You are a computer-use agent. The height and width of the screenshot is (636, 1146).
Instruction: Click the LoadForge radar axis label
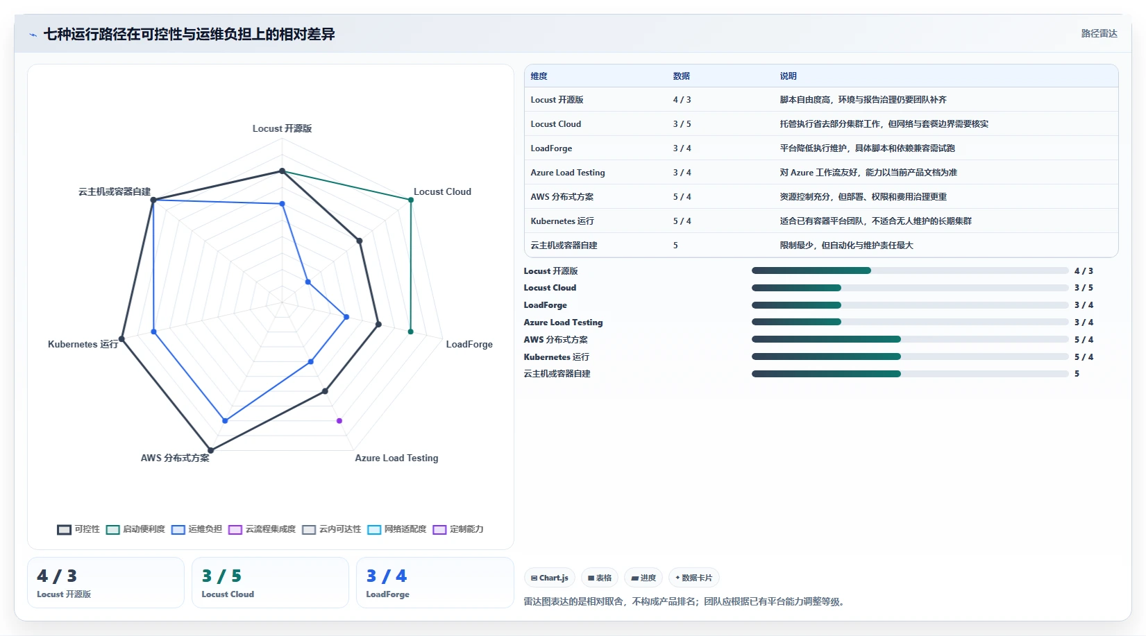tap(469, 344)
